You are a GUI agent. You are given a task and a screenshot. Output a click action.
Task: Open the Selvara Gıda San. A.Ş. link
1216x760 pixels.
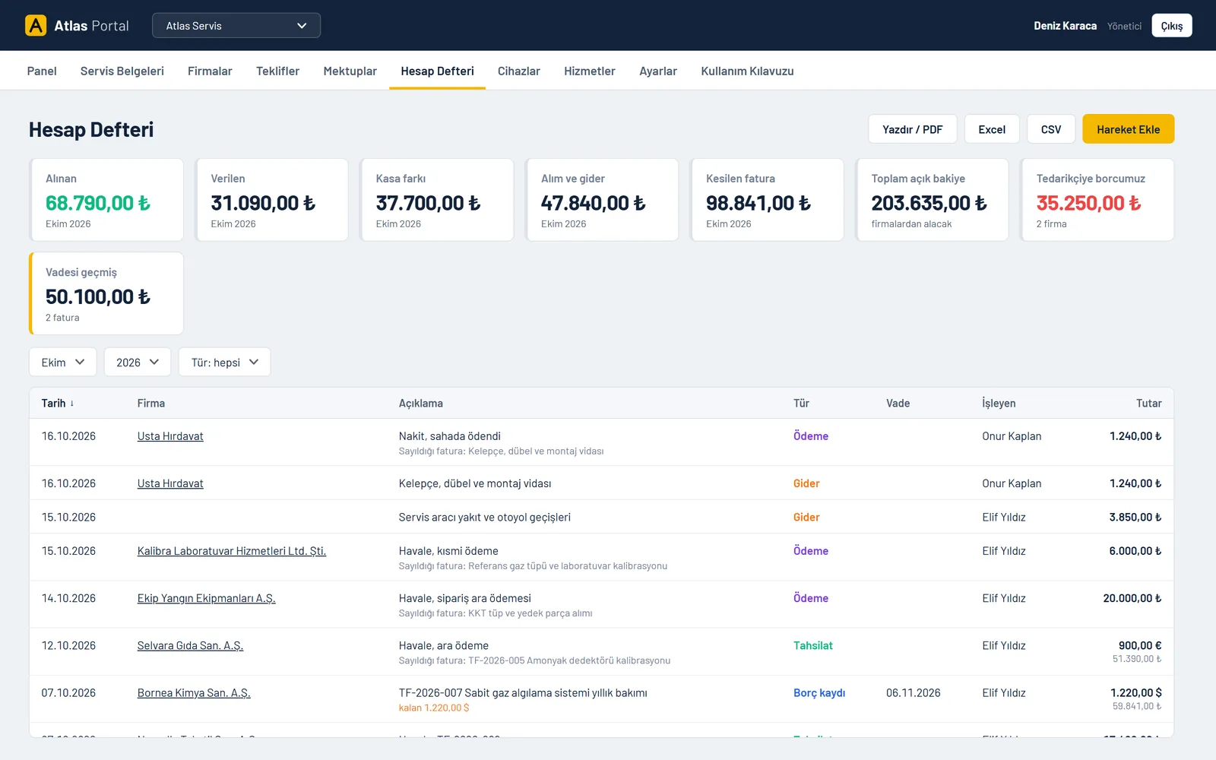(191, 645)
